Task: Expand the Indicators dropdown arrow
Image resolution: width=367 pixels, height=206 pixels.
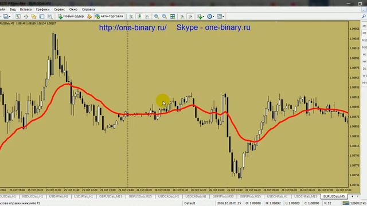Action: pyautogui.click(x=204, y=17)
